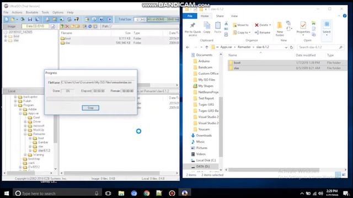Expand the Adobe folder in Local tree
Viewport: 353px width, 198px height.
pyautogui.click(x=20, y=109)
